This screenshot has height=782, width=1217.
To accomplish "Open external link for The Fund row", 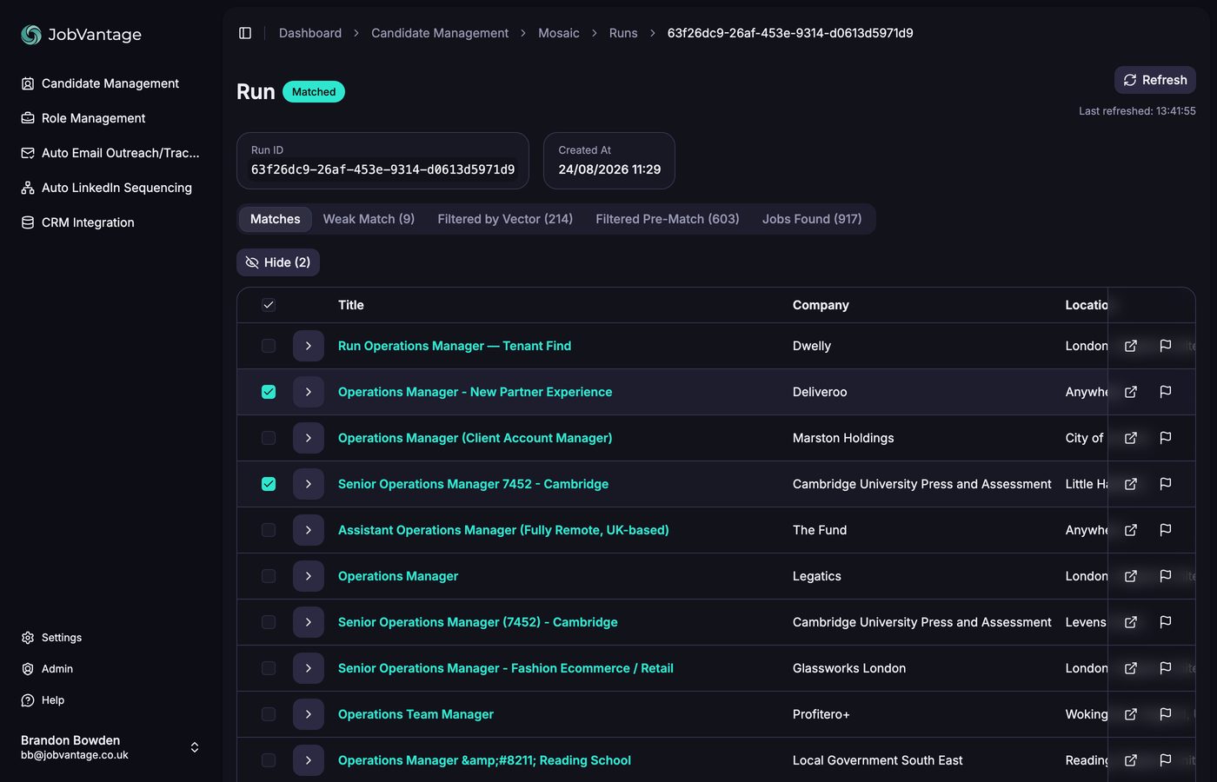I will click(x=1131, y=530).
